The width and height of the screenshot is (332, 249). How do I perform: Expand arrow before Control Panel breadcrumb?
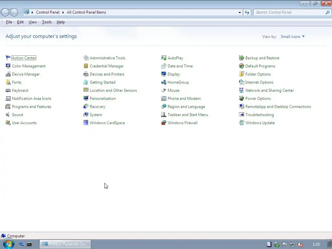(32, 13)
